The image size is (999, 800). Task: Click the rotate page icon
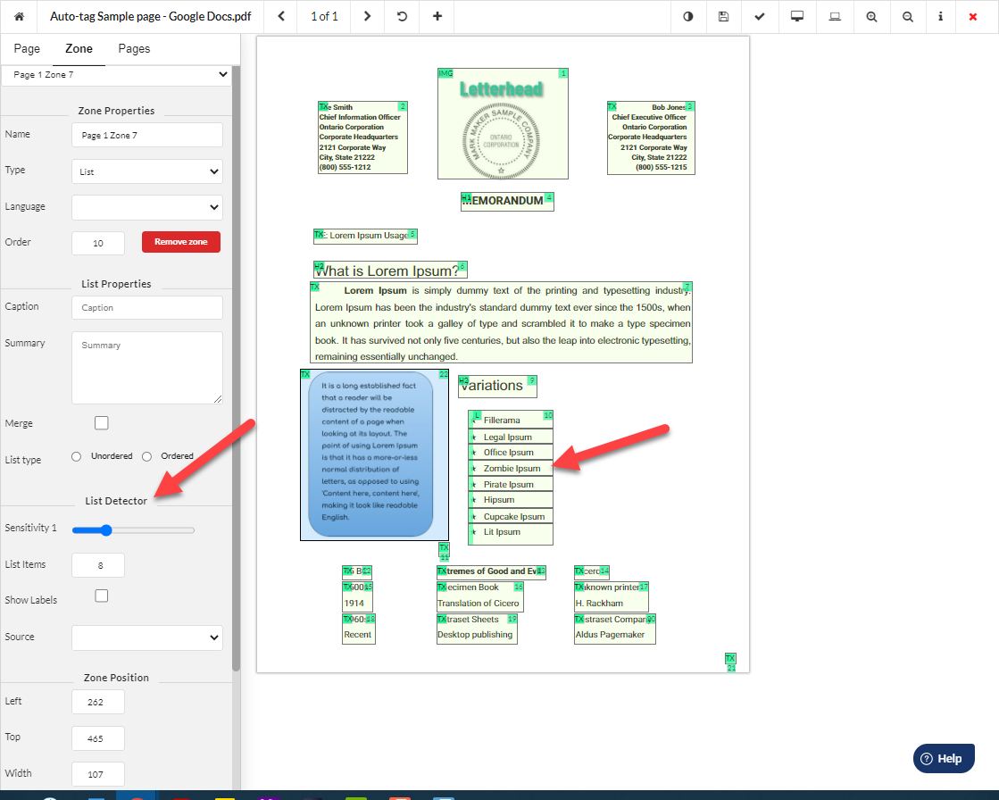tap(399, 17)
